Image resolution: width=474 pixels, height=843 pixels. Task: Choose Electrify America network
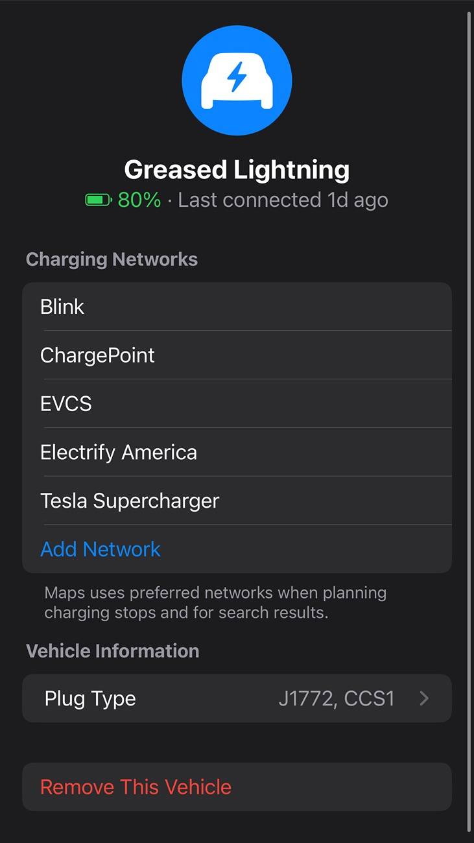tap(237, 452)
